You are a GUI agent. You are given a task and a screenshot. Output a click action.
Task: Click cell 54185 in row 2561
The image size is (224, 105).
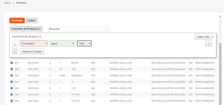[62, 76]
